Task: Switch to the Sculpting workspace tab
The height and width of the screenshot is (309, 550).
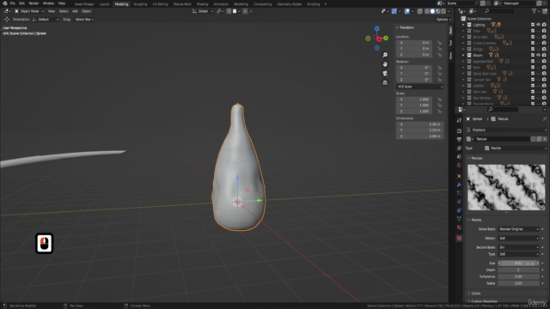Action: click(x=140, y=4)
